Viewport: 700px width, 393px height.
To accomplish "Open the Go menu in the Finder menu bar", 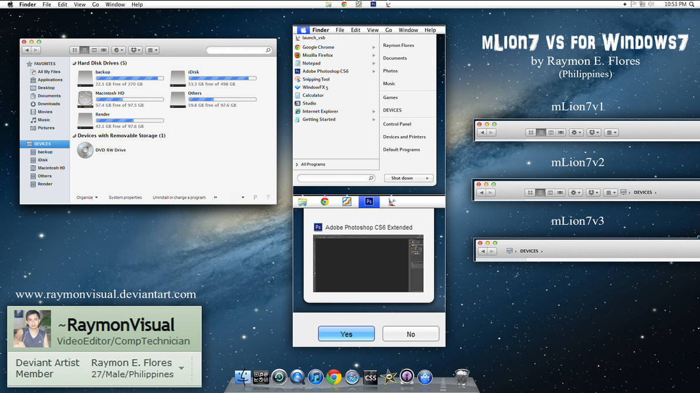I will [x=96, y=4].
